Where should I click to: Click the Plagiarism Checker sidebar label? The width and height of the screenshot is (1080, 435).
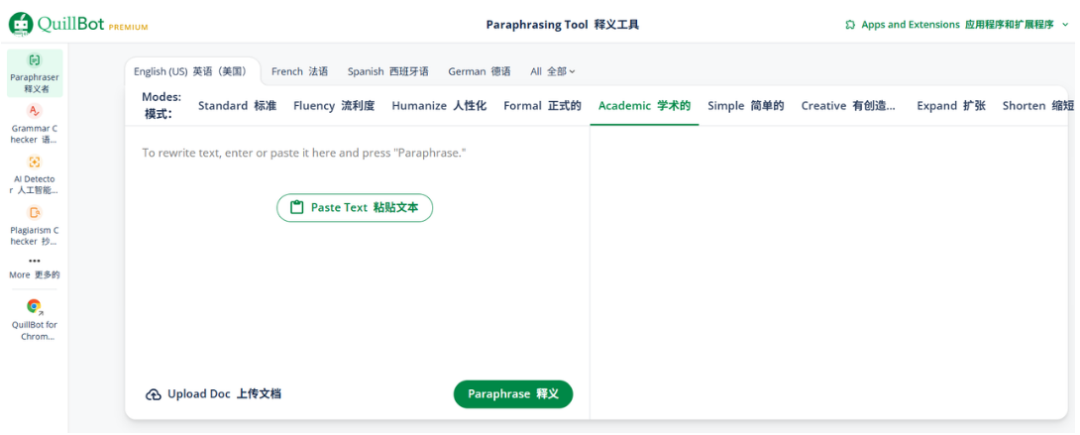tap(35, 236)
